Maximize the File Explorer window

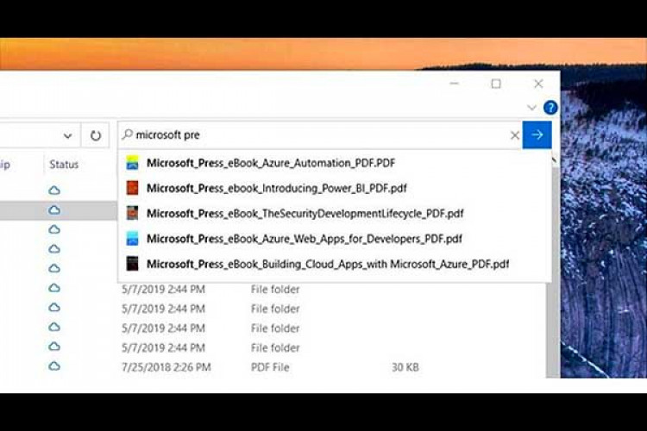coord(496,84)
